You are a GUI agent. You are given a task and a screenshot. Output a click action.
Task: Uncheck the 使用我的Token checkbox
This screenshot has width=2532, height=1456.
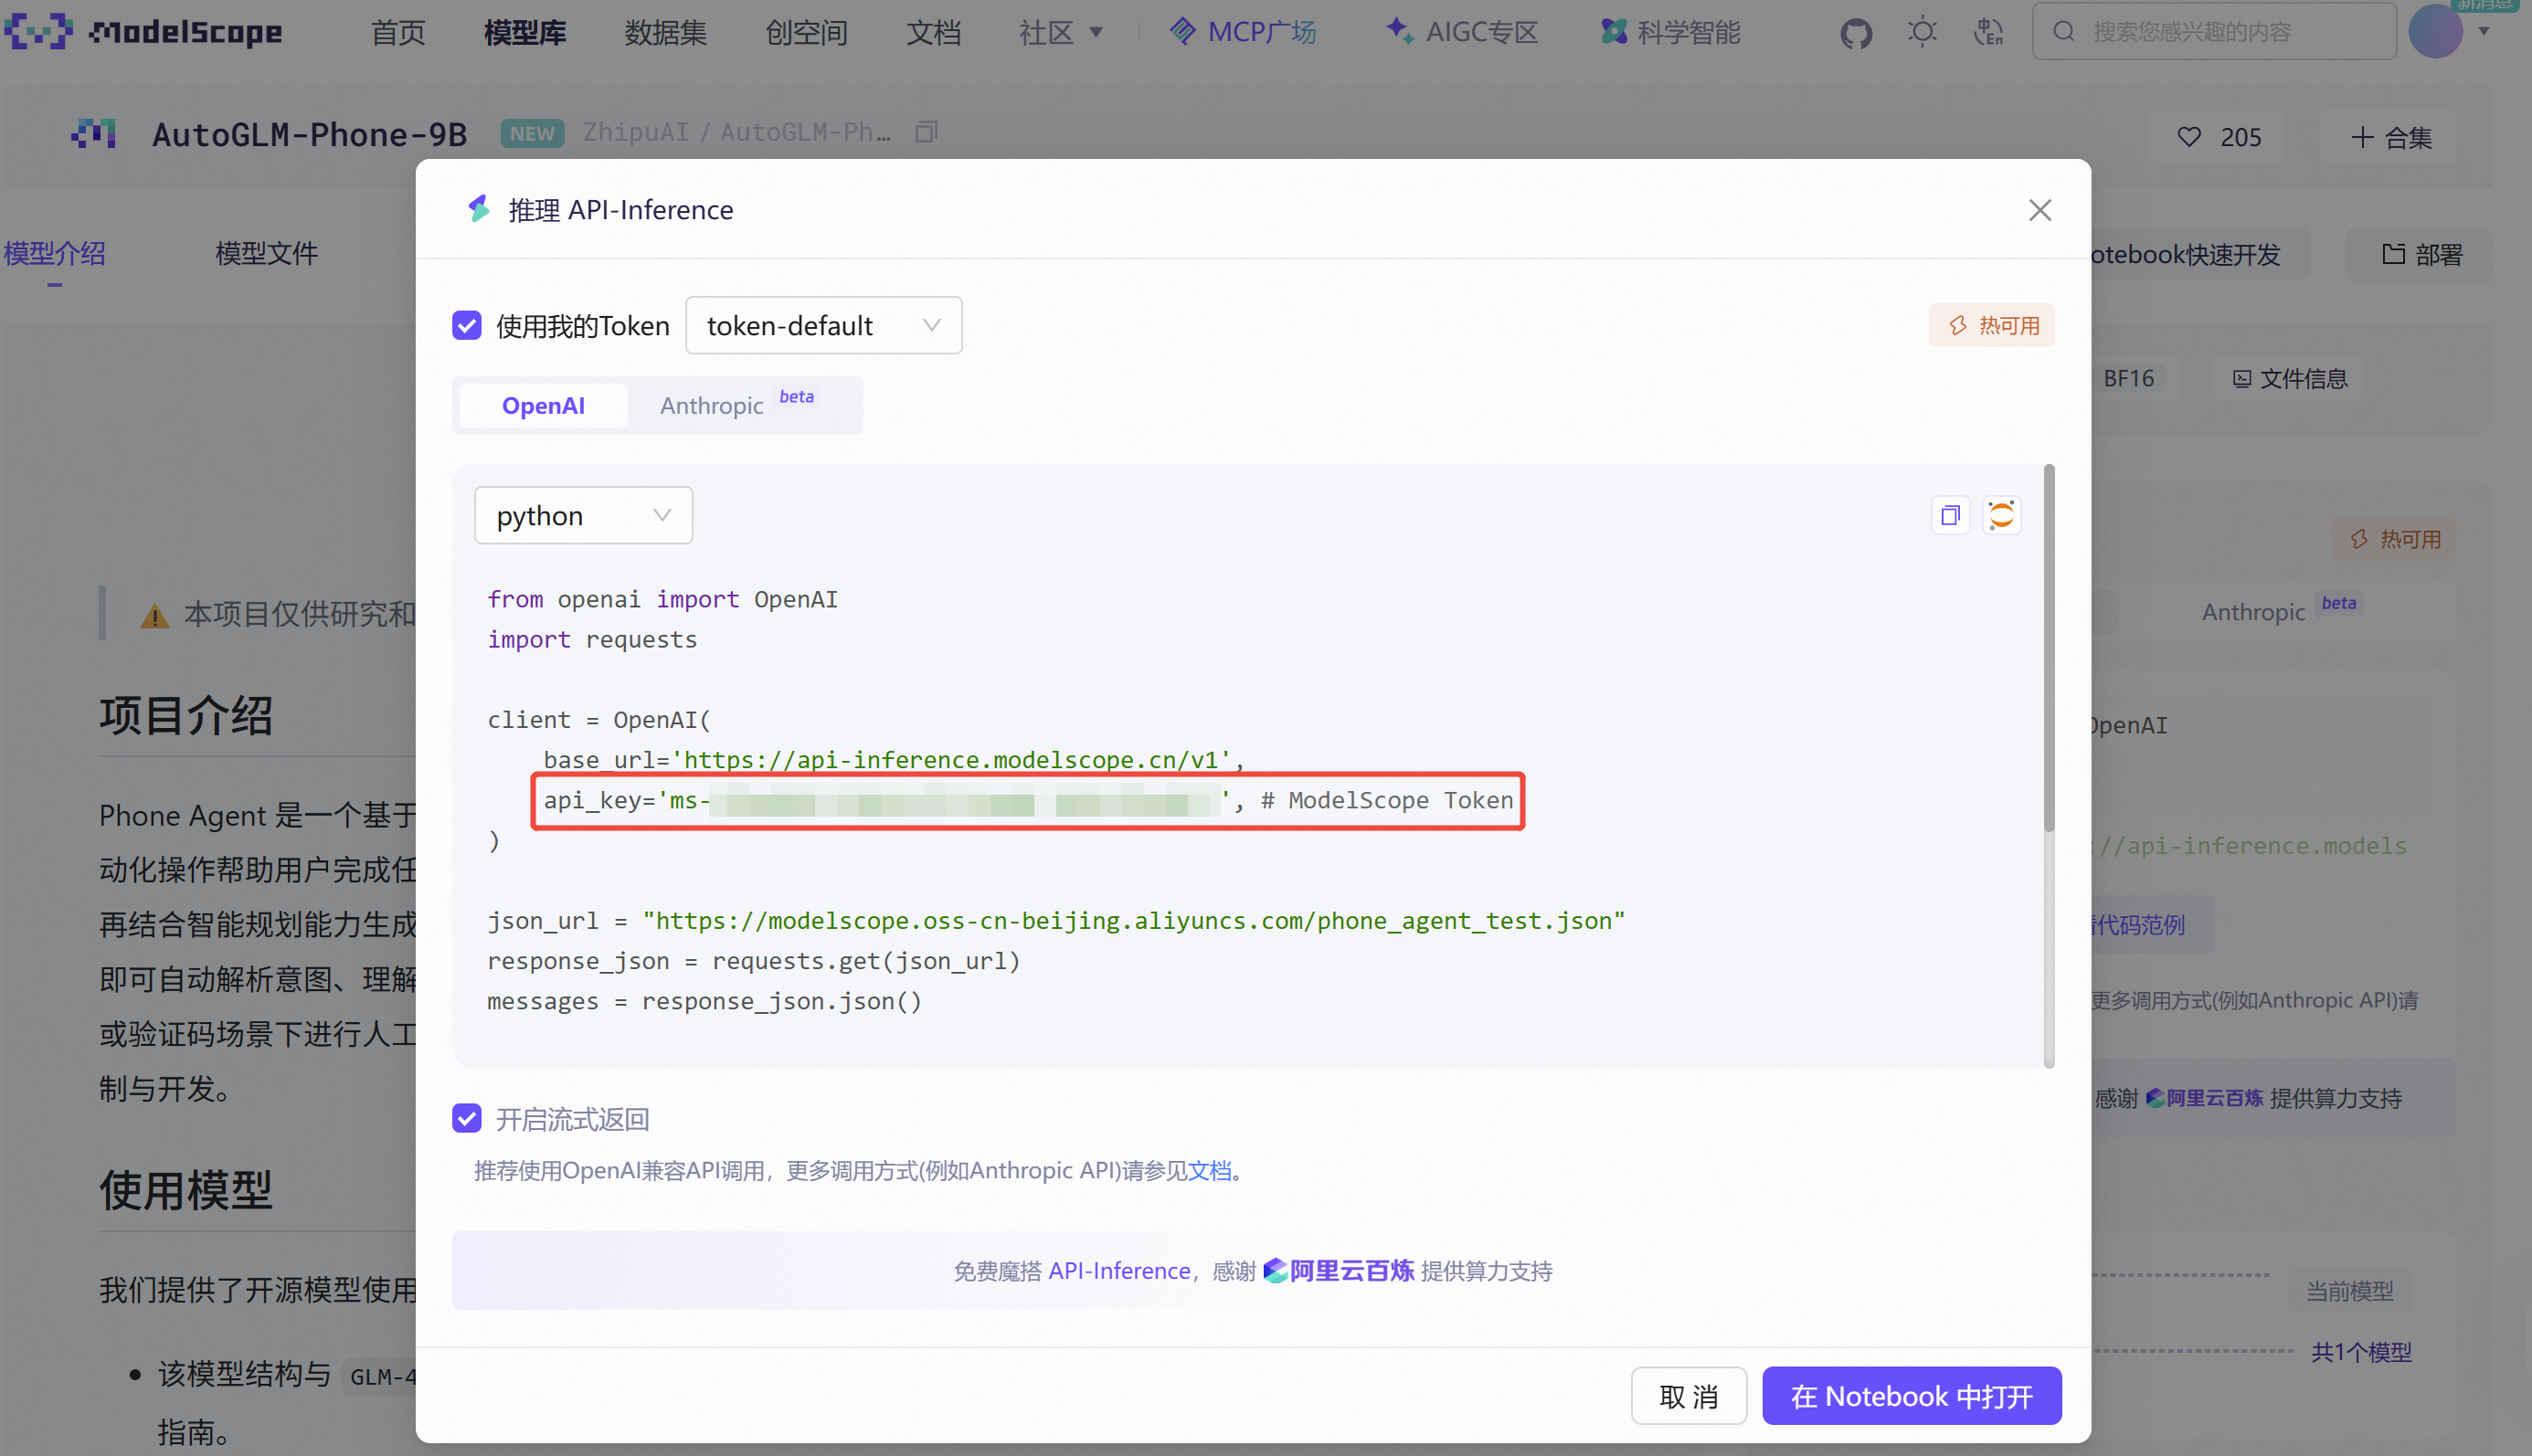[x=467, y=326]
